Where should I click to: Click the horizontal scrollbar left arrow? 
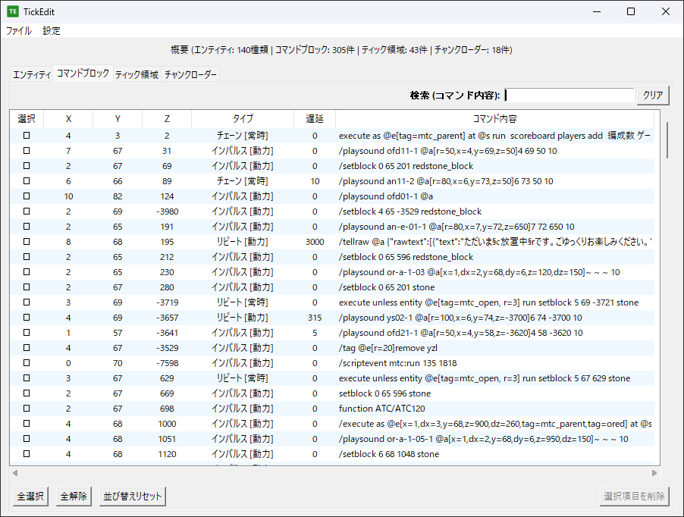(15, 473)
